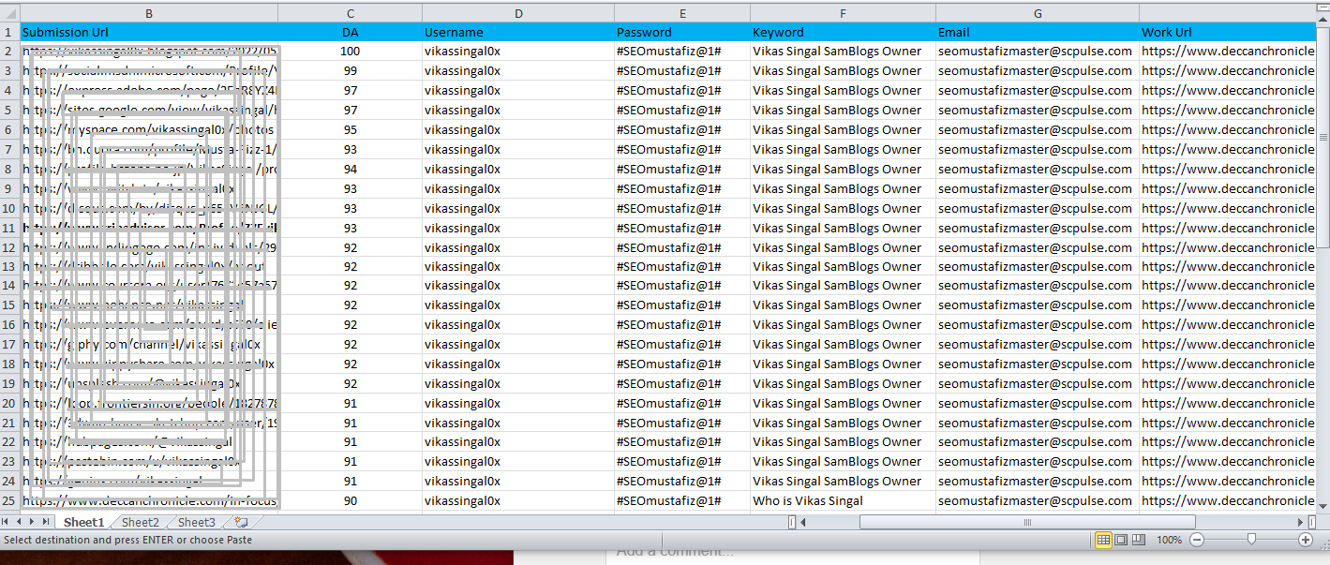Select the 'Keyword' header cell

click(843, 32)
